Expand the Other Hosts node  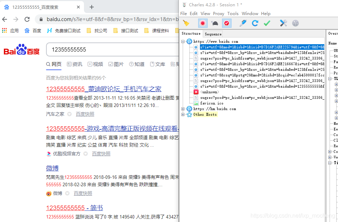(183, 114)
